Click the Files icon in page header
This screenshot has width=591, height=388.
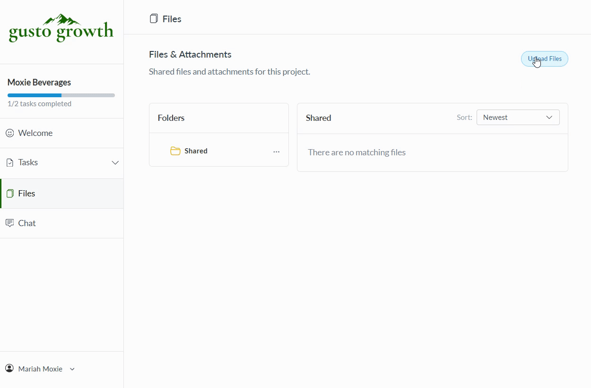pyautogui.click(x=154, y=19)
